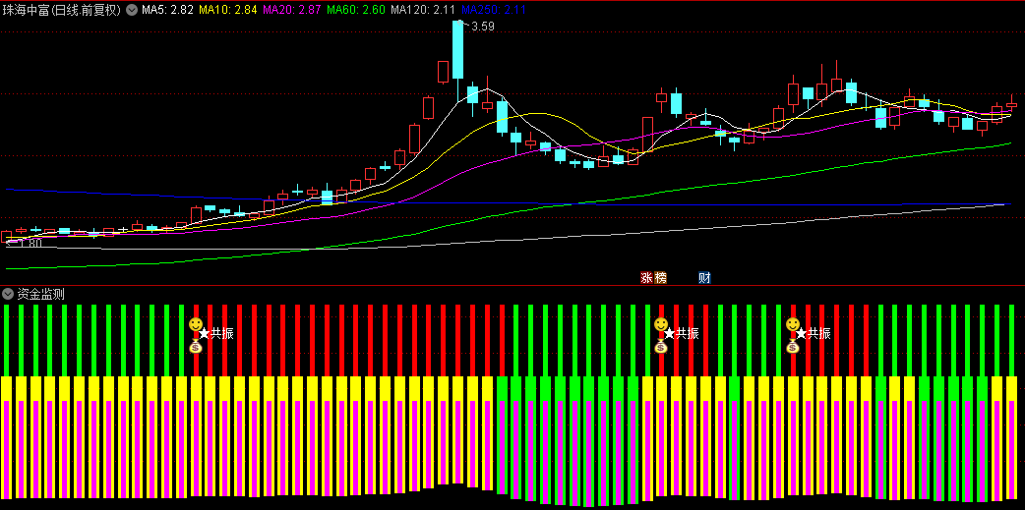This screenshot has width=1025, height=510.
Task: Click the 财 financial report marker
Action: [x=704, y=277]
